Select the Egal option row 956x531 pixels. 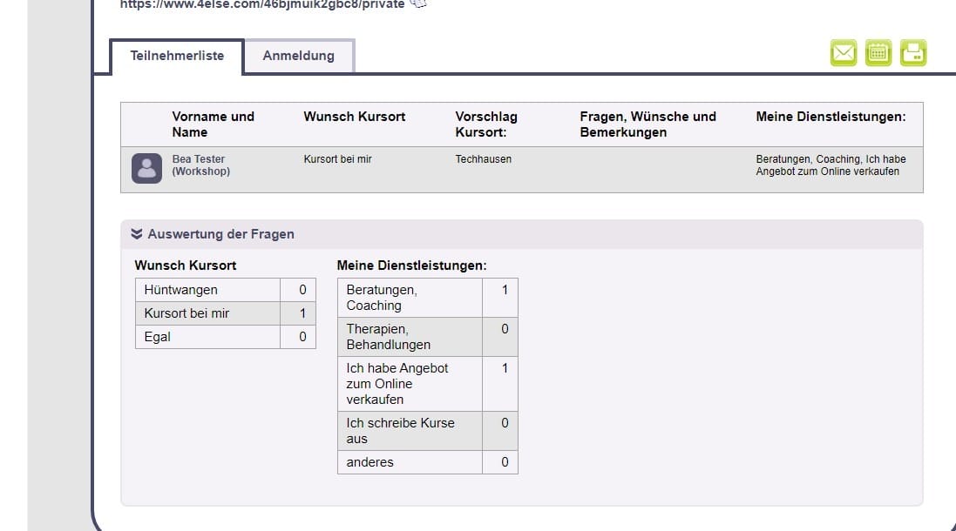(x=206, y=336)
